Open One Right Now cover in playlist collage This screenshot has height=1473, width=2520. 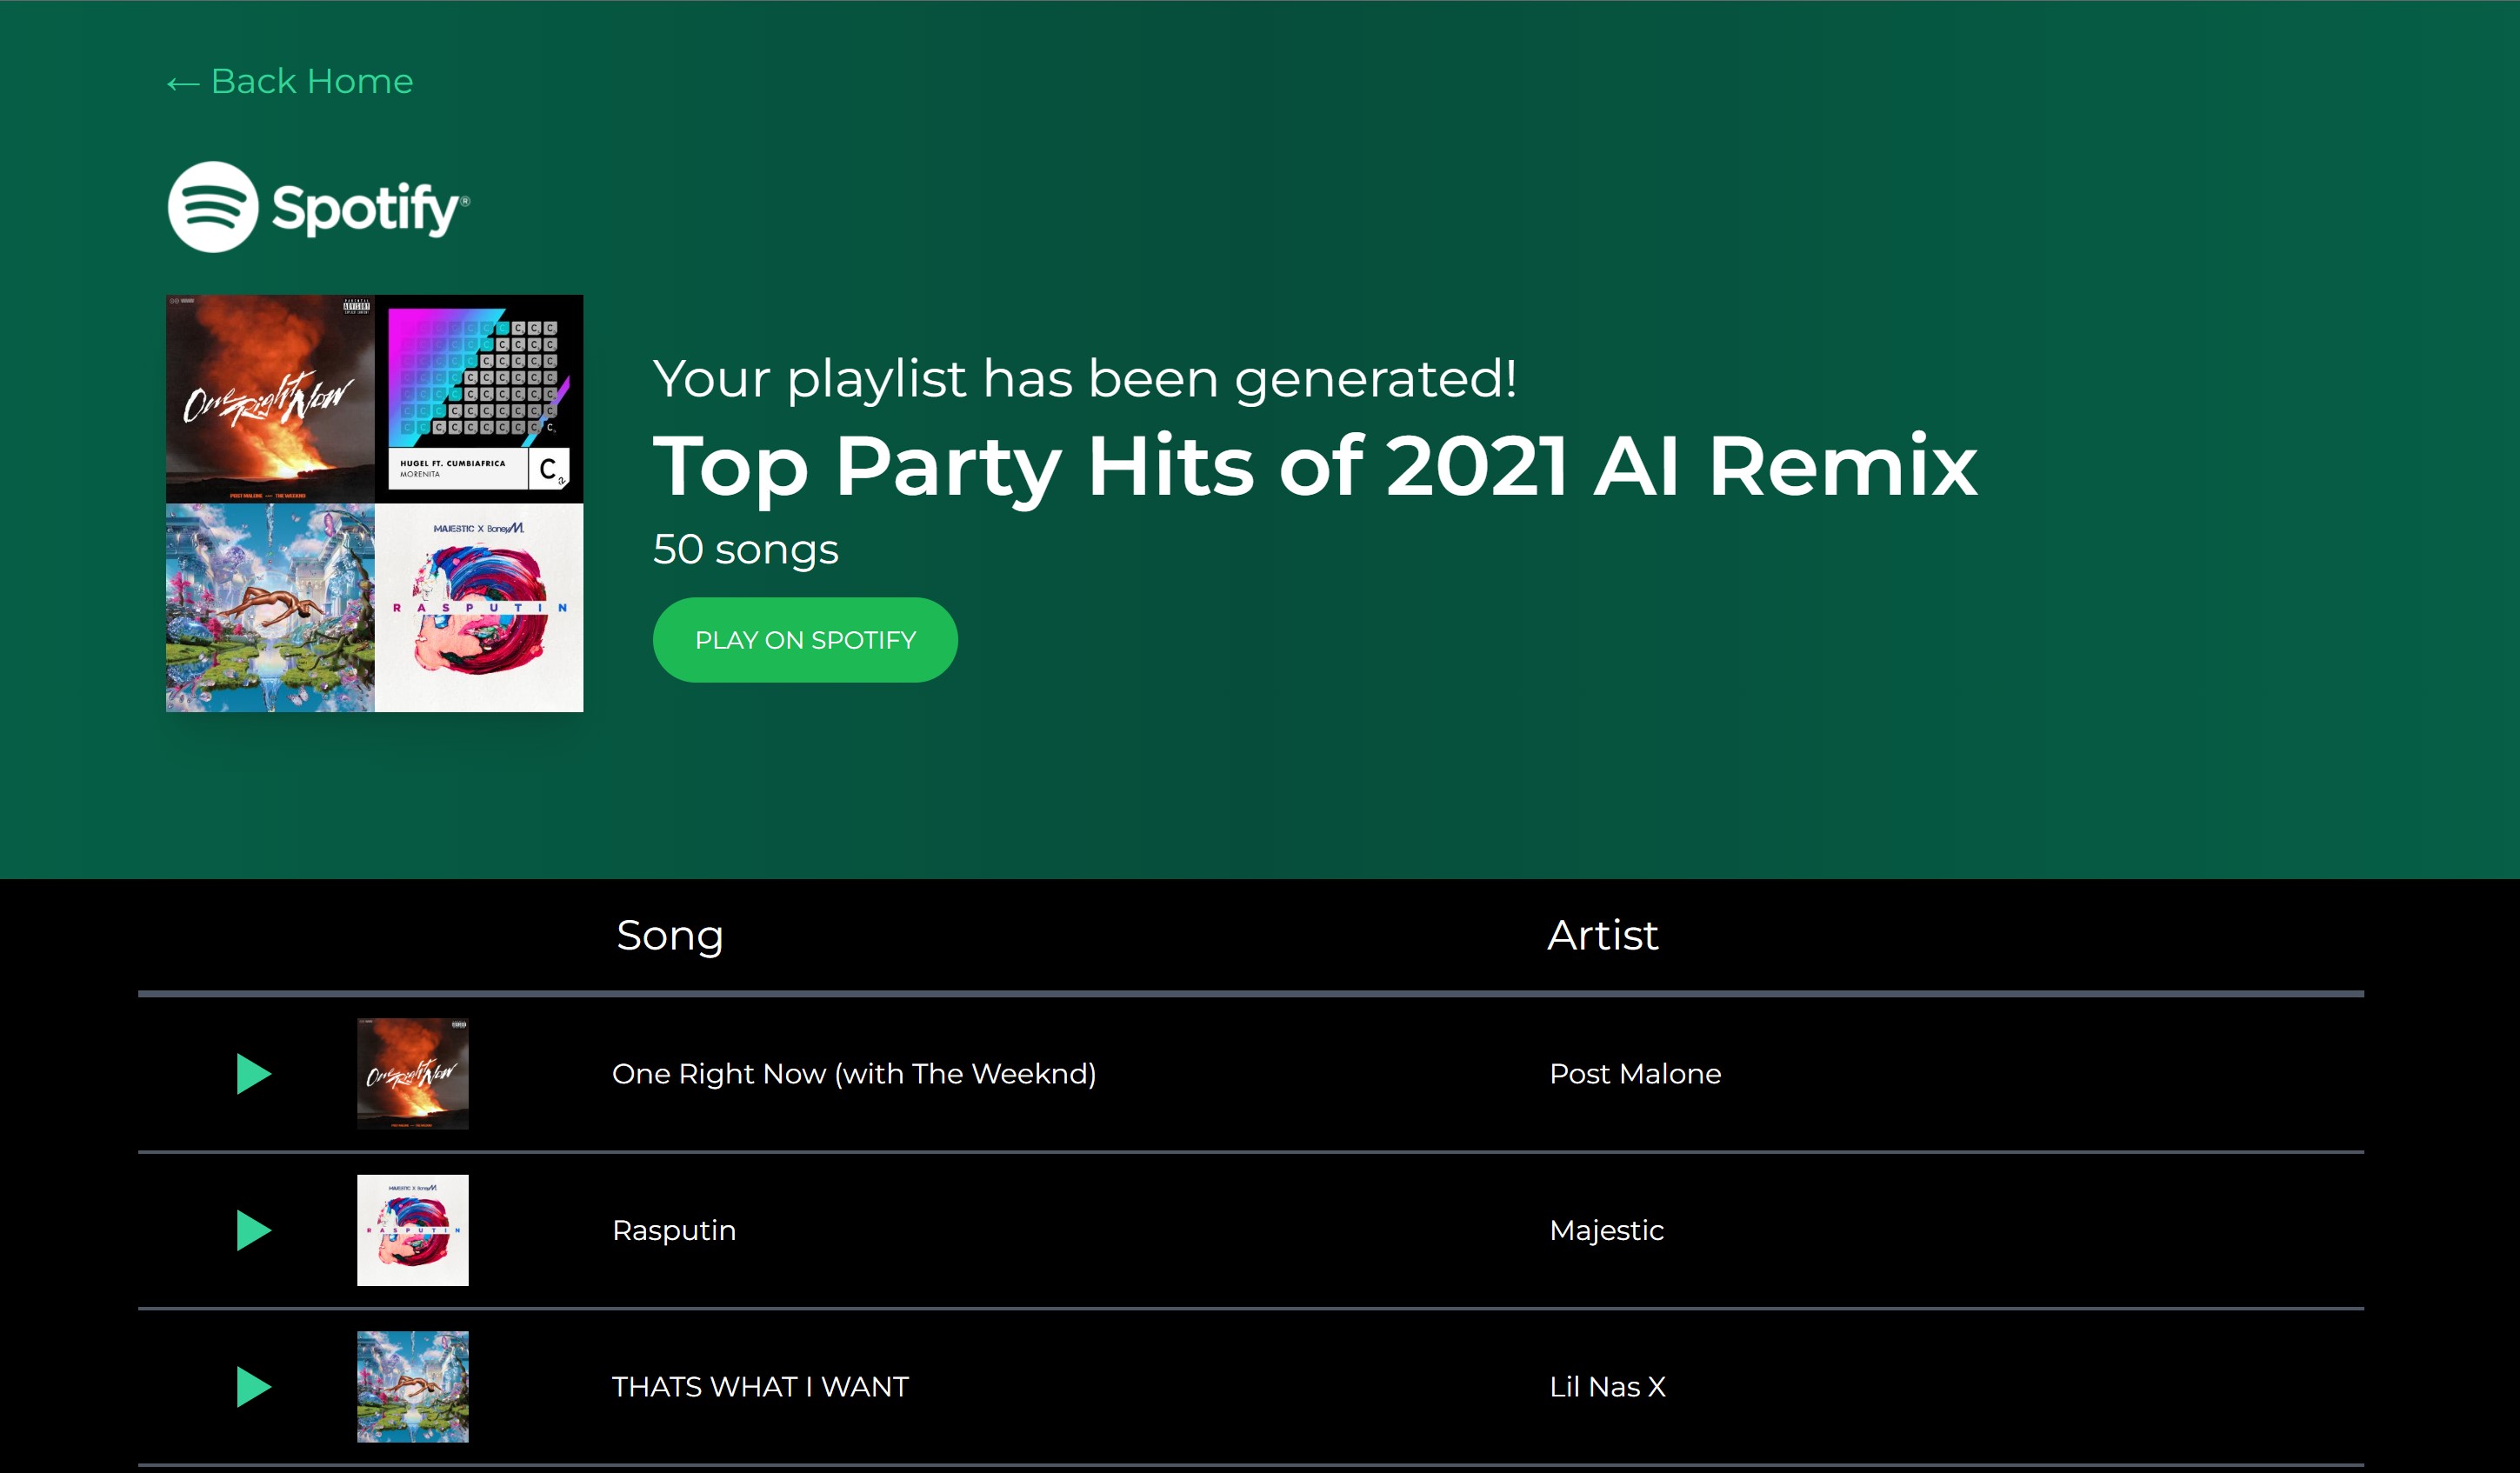click(x=270, y=398)
